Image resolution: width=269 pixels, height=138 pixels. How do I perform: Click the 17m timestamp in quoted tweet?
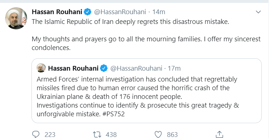coord(174,68)
